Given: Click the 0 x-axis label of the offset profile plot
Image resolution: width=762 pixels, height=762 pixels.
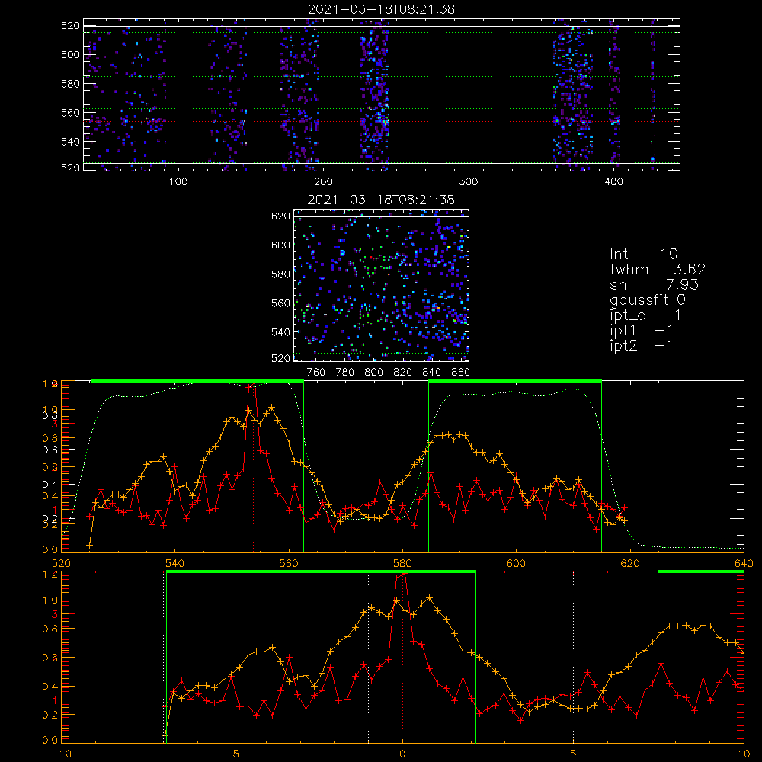Looking at the screenshot, I should click(402, 754).
